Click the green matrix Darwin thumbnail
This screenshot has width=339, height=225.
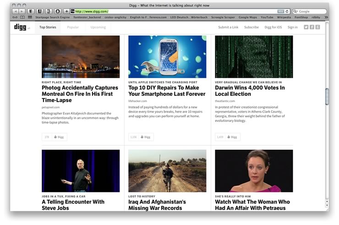tap(254, 57)
